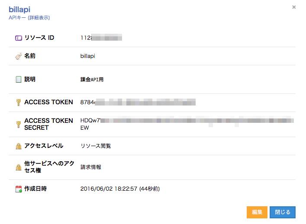The width and height of the screenshot is (306, 224).
Task: Open the 詳細表示 link
Action: [x=39, y=18]
